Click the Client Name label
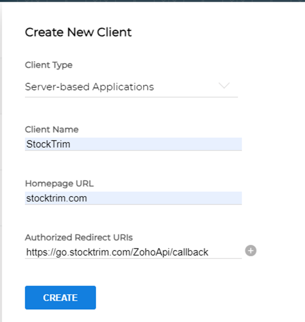The image size is (305, 322). (51, 129)
